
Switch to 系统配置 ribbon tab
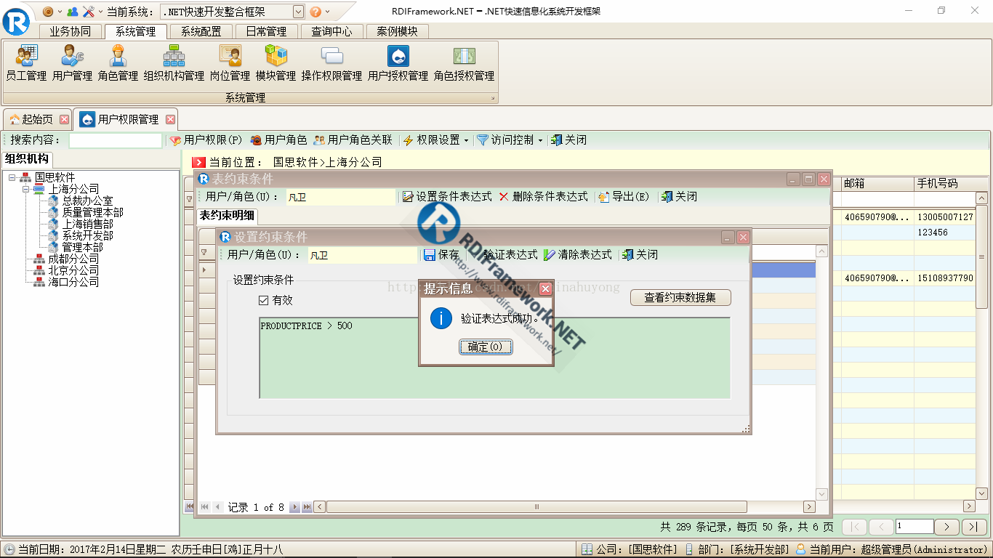point(201,31)
